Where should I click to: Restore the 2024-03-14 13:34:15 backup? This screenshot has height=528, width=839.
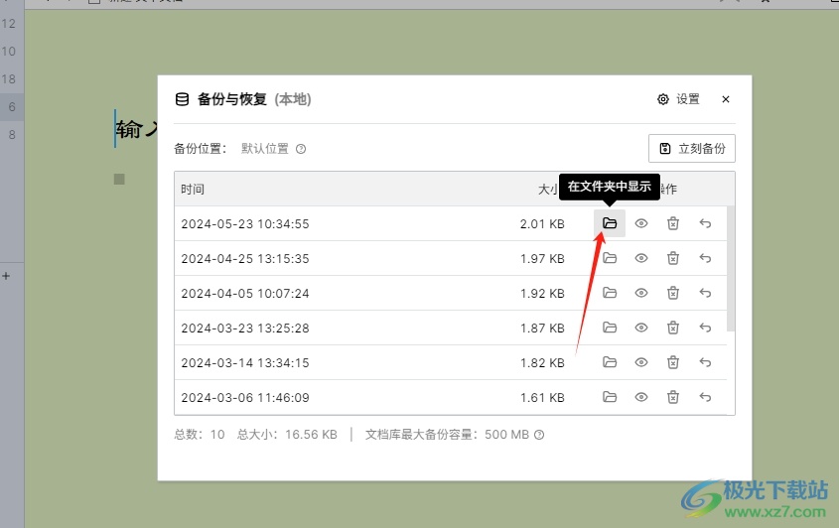[705, 362]
